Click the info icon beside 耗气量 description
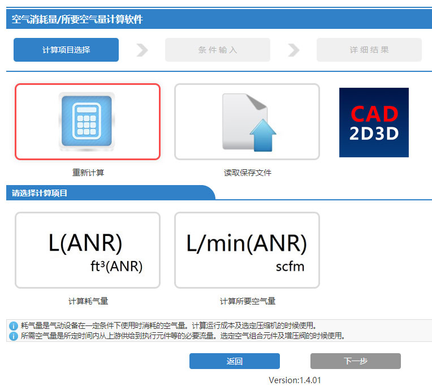The width and height of the screenshot is (432, 386). pos(13,326)
